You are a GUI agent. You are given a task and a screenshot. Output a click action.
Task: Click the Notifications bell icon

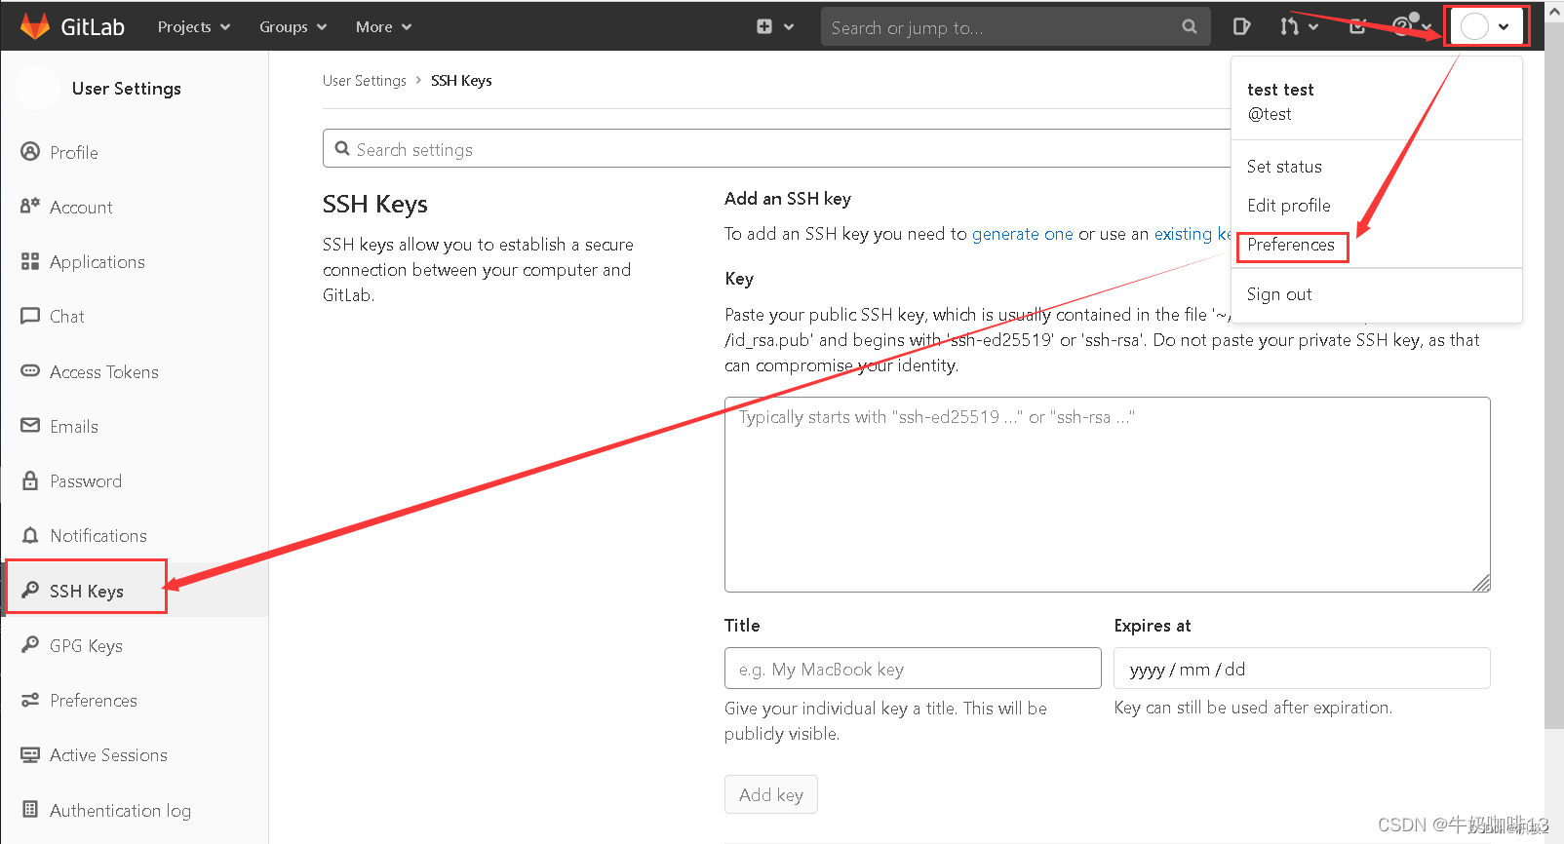click(30, 535)
